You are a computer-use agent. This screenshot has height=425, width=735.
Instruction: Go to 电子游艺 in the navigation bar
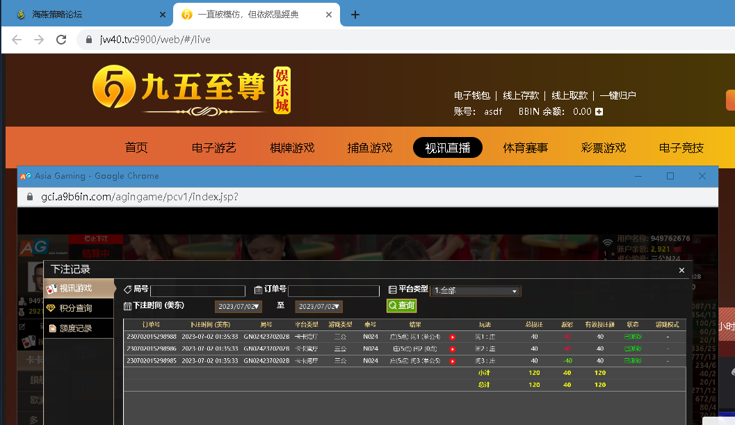(214, 147)
